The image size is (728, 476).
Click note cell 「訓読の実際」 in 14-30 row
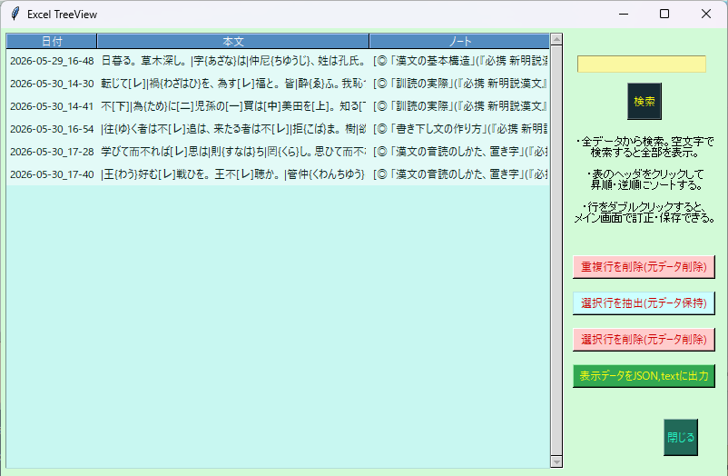[459, 84]
